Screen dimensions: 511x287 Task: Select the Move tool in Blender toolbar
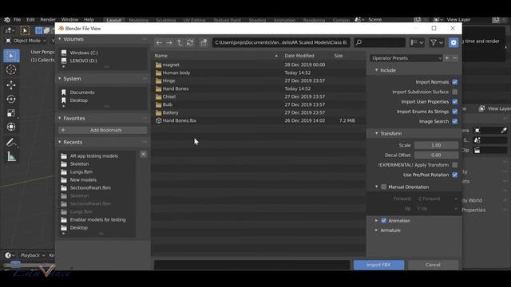click(11, 85)
